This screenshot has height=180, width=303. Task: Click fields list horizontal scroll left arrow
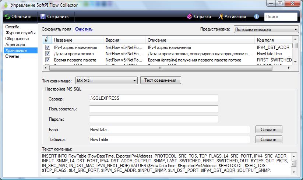click(x=46, y=68)
